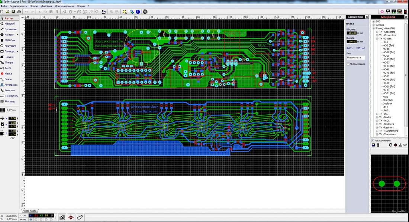This screenshot has height=222, width=409.
Task: Click the board name input field
Action: click(x=356, y=58)
